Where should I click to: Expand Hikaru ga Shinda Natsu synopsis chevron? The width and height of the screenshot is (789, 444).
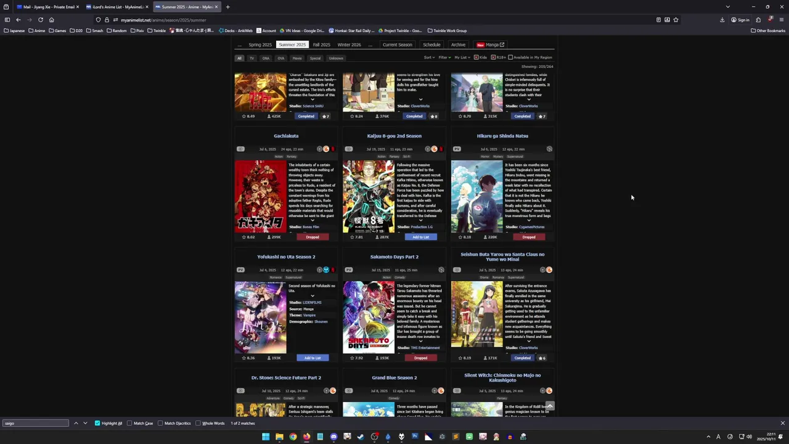pos(529,220)
